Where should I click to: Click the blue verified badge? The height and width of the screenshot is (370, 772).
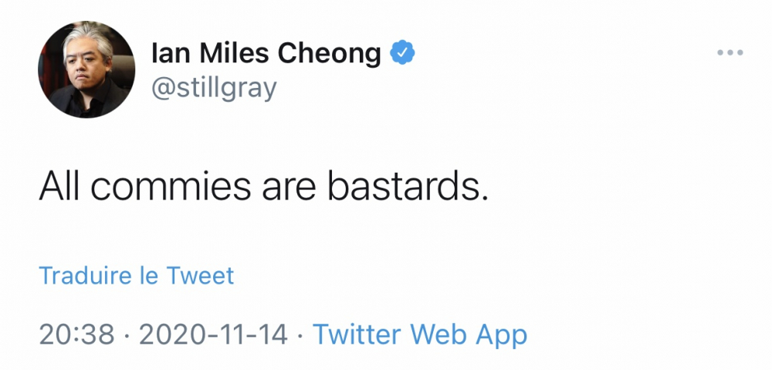(x=403, y=52)
